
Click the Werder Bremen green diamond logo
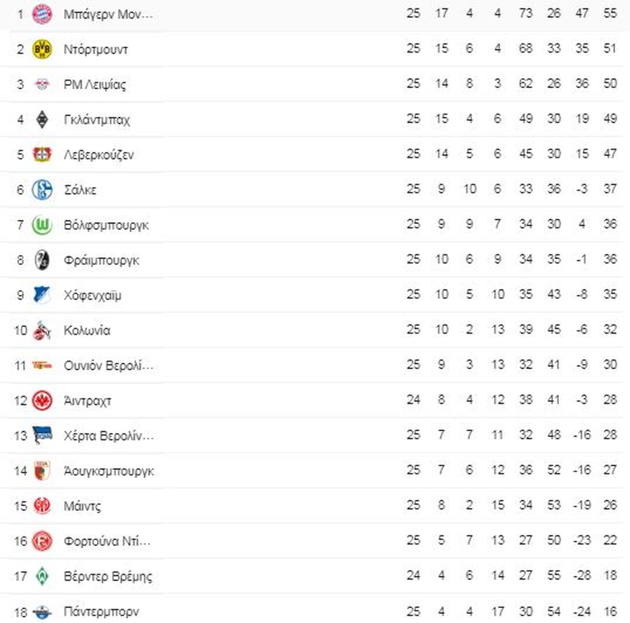42,576
